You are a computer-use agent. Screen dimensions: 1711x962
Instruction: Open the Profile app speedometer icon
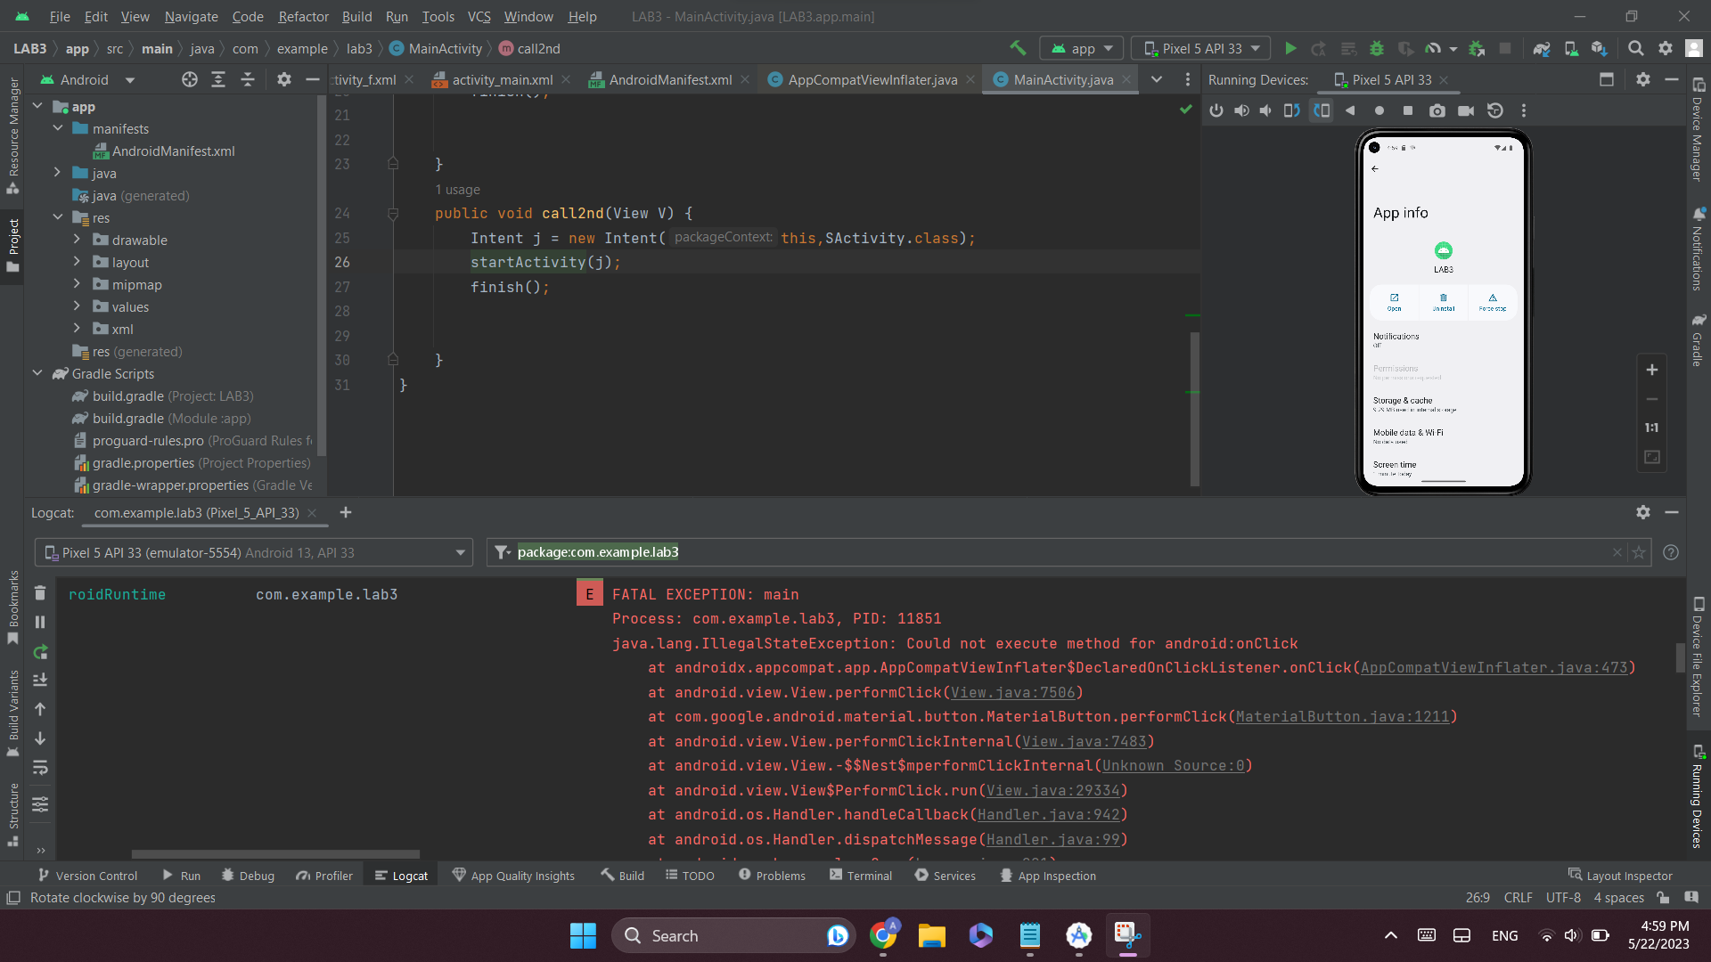click(x=1433, y=48)
